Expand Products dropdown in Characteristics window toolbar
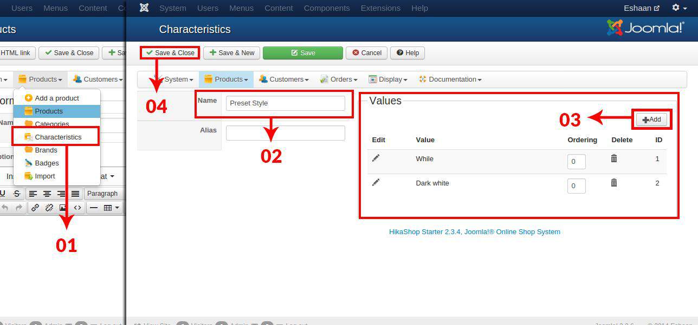698x325 pixels. (226, 79)
